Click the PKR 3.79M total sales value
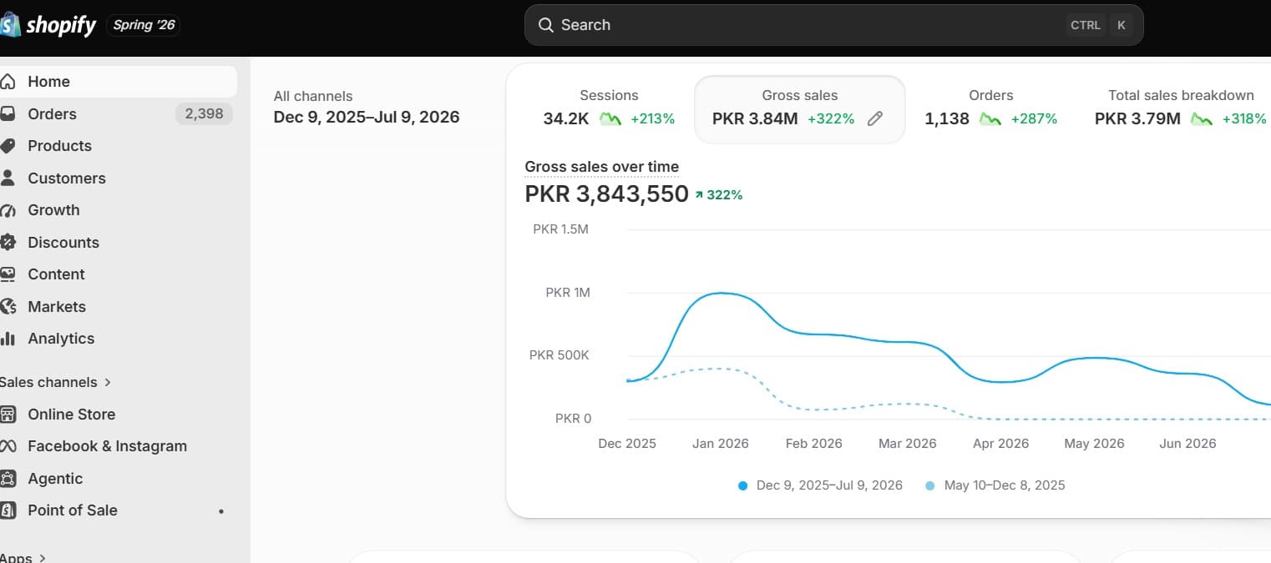Image resolution: width=1271 pixels, height=563 pixels. tap(1137, 118)
